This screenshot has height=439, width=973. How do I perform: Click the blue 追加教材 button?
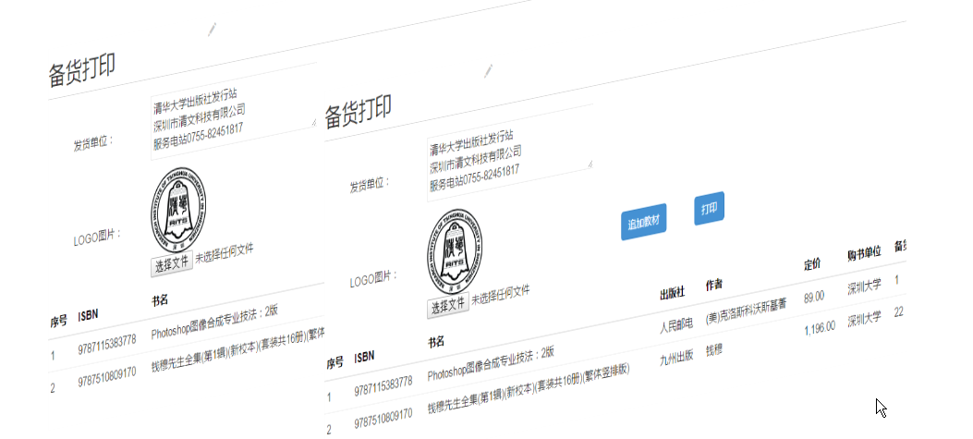click(643, 224)
